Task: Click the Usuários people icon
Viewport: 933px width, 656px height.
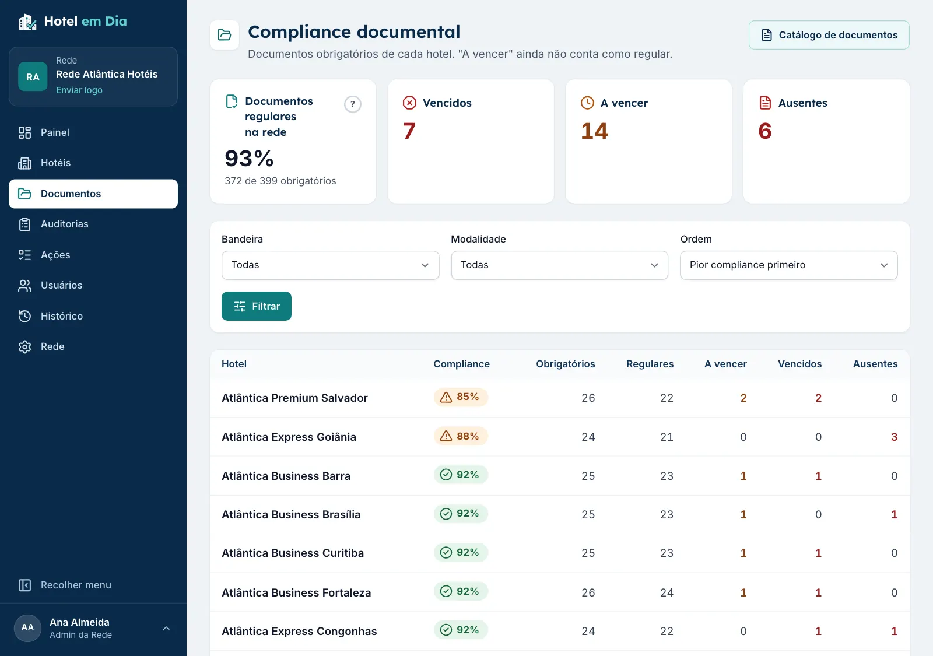Action: 24,285
